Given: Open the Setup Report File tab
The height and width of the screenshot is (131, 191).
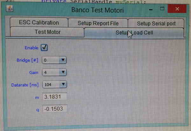Looking at the screenshot, I should [98, 23].
